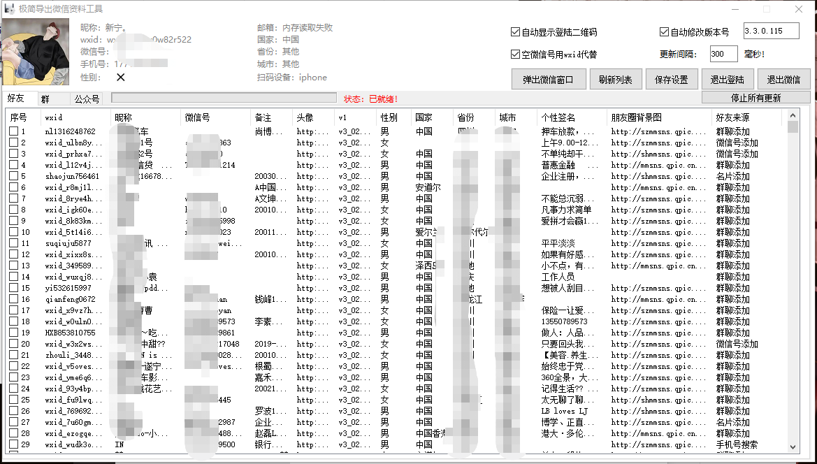This screenshot has width=817, height=464.
Task: Switch to the 公众号 tab
Action: (87, 99)
